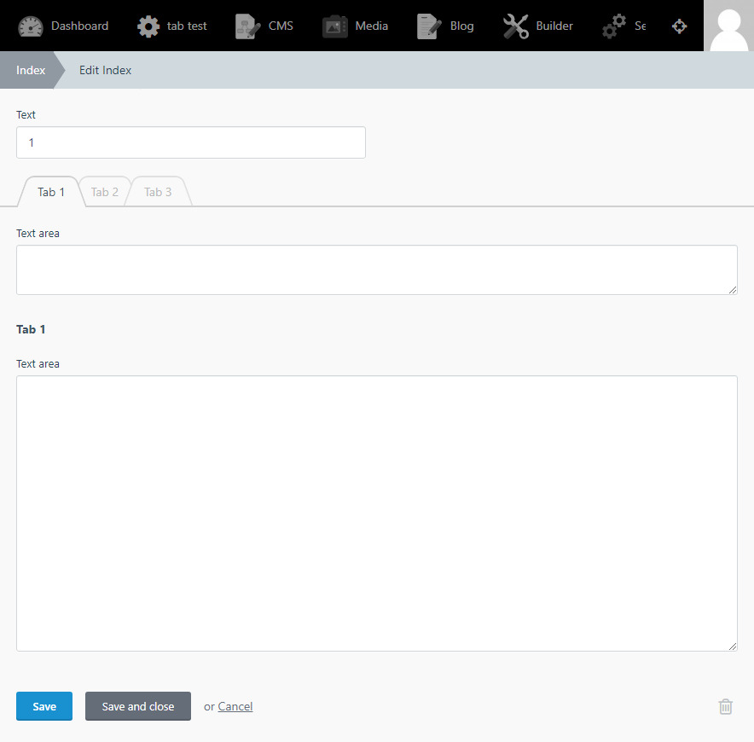Viewport: 754px width, 742px height.
Task: Click the tab test gear icon
Action: 148,26
